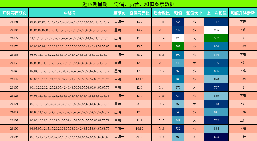The width and height of the screenshot is (257, 141).
Task: Select issue number 26170
Action: click(x=14, y=46)
